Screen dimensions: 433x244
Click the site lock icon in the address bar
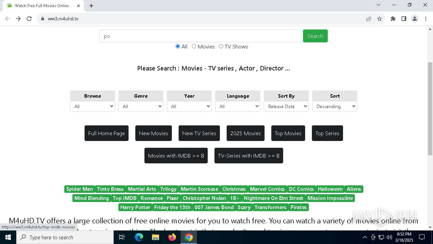[43, 19]
